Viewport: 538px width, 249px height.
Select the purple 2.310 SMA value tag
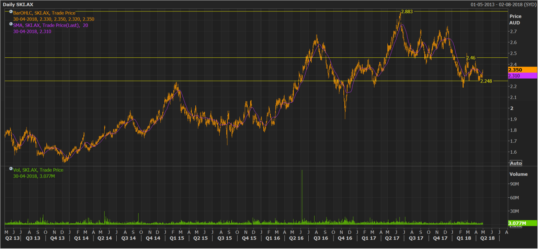pos(523,76)
